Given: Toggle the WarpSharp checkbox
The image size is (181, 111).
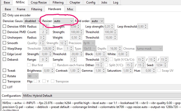Looking at the screenshot, I should point(4,49).
